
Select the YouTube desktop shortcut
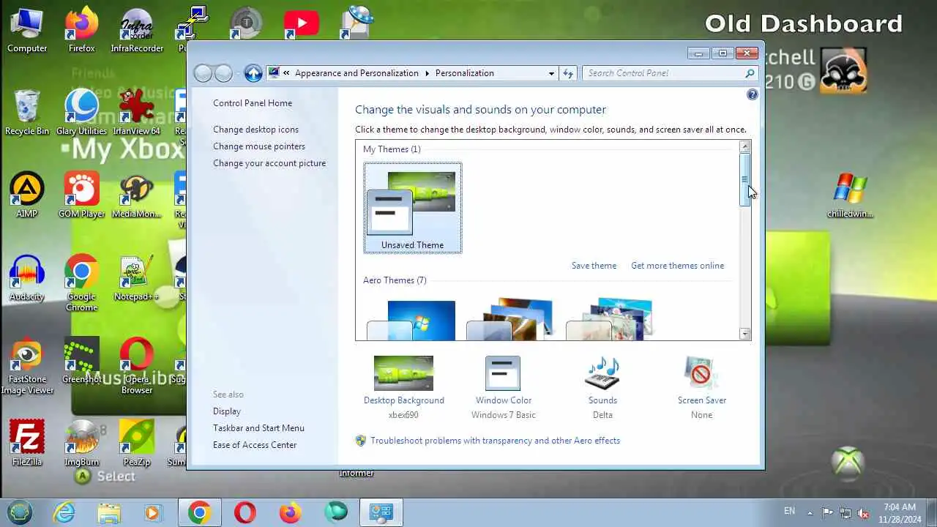tap(301, 24)
